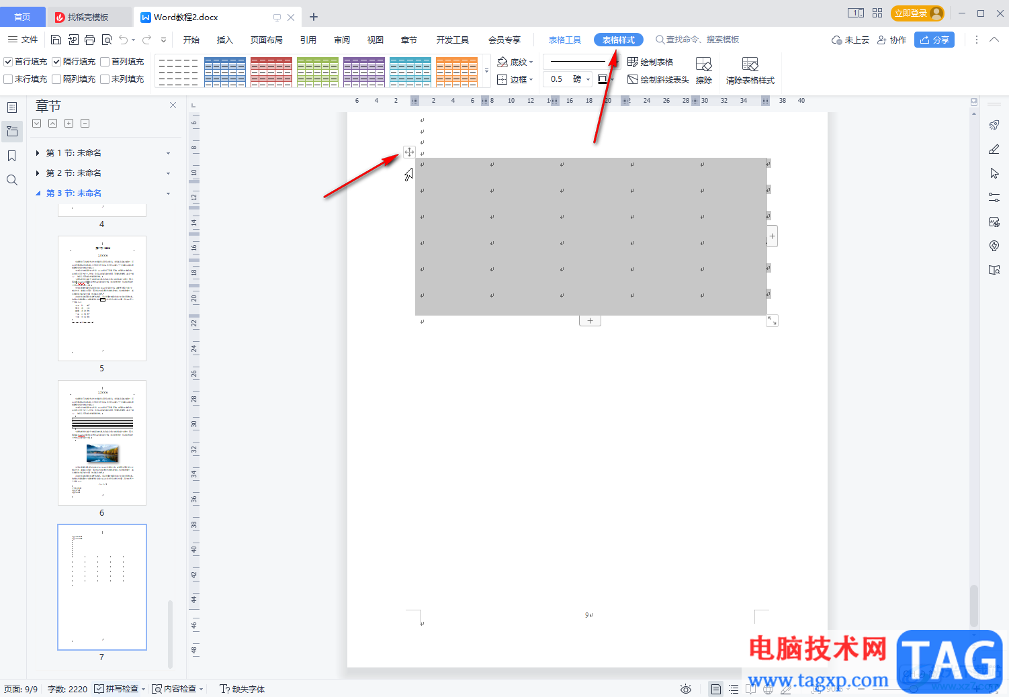
Task: Click the pen style icon in right sidebar
Action: click(x=994, y=149)
